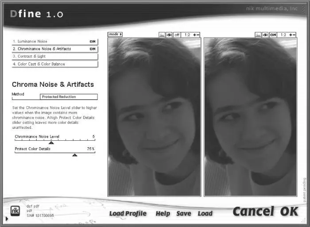310x227 pixels.
Task: Click the Load Profile button
Action: (x=128, y=214)
